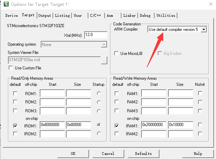The image size is (216, 159).
Task: Enable the Use Custom File checkbox
Action: [11, 68]
